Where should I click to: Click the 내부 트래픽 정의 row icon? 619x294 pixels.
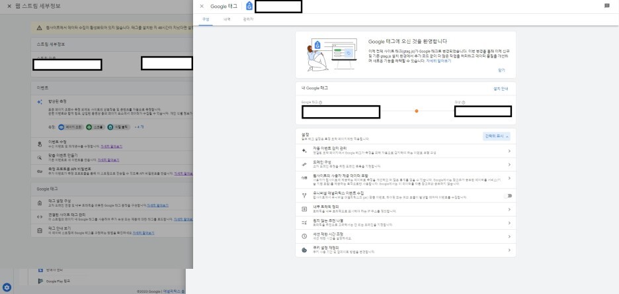(304, 209)
